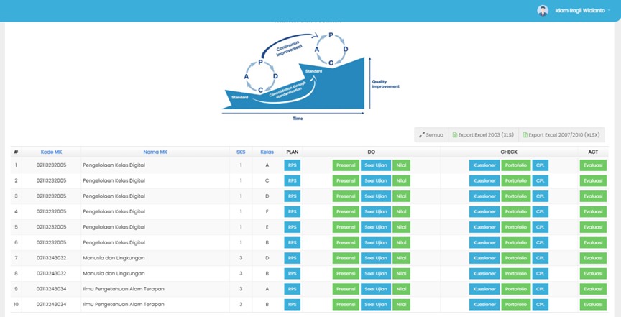Export table as Excel 2007/2010 (XLSX)
The image size is (621, 317).
[x=561, y=134]
